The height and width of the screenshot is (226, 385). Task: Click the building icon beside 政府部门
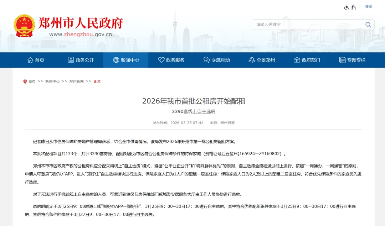click(x=297, y=60)
